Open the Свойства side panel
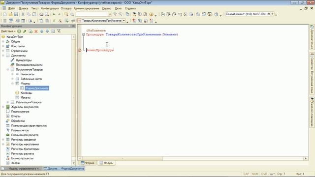The width and height of the screenshot is (315, 177). (x=312, y=73)
